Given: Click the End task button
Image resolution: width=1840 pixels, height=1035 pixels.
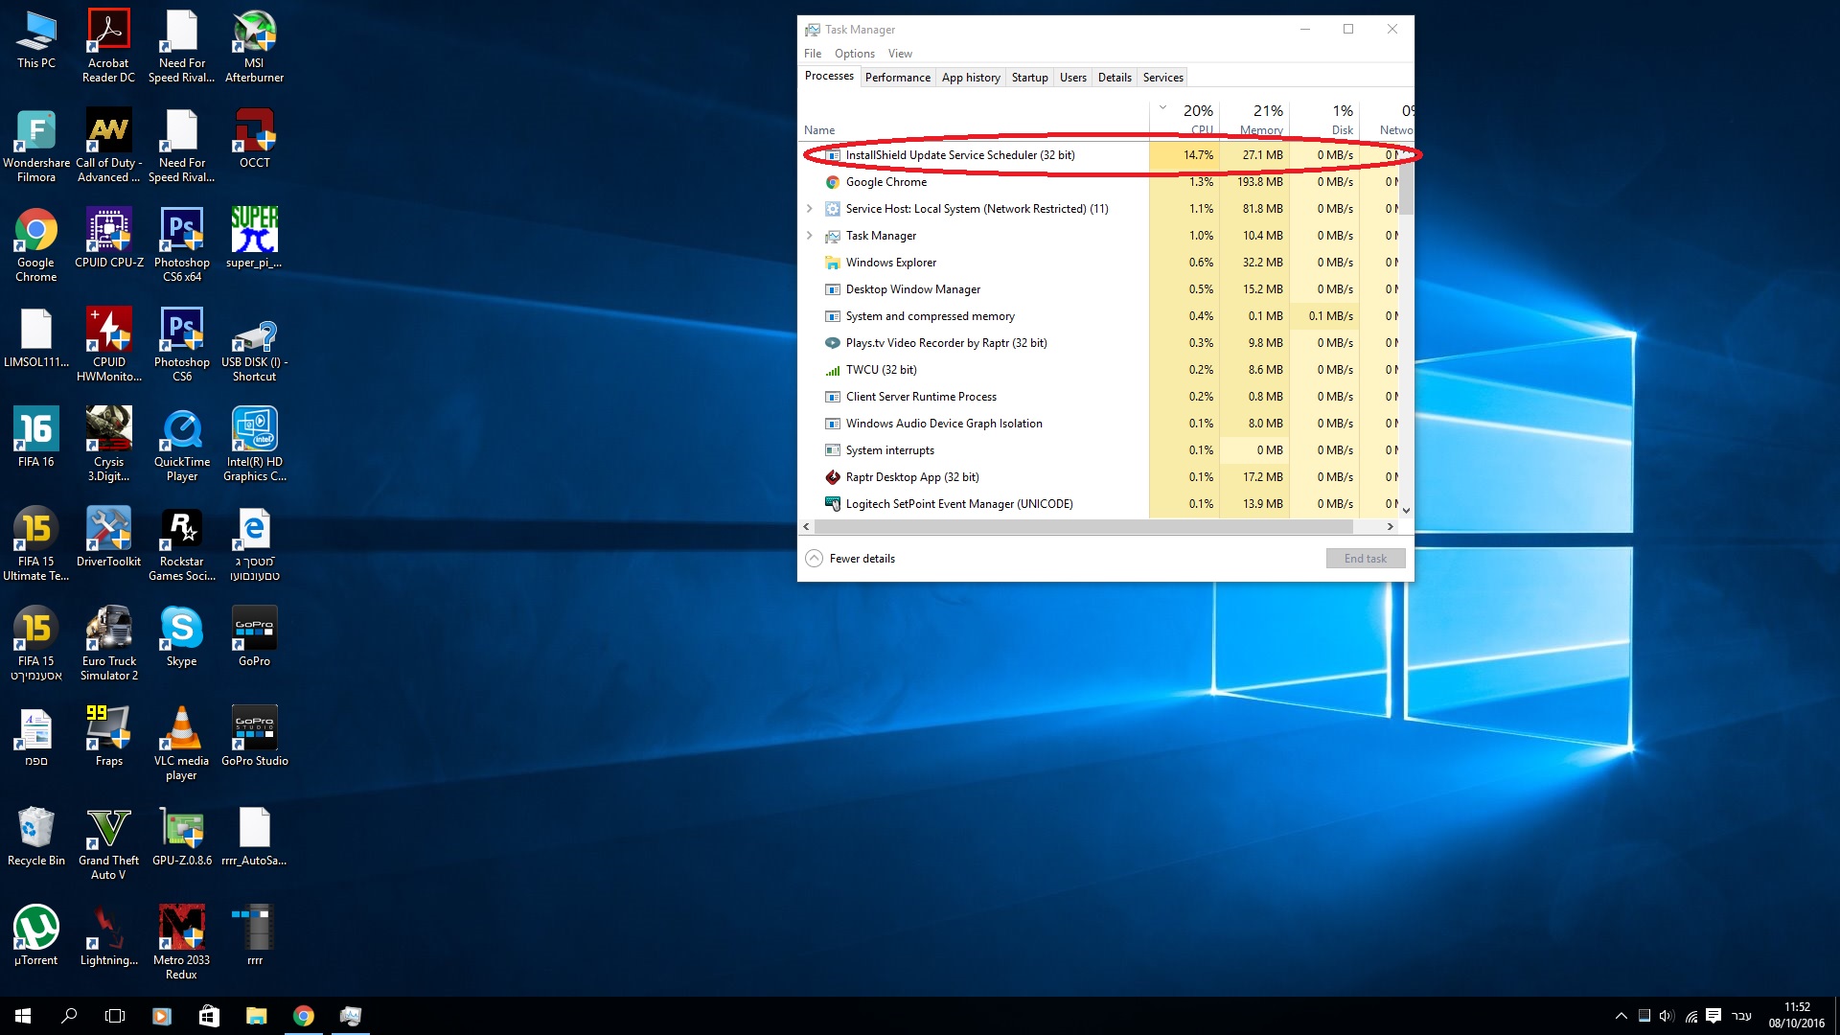Looking at the screenshot, I should coord(1366,559).
